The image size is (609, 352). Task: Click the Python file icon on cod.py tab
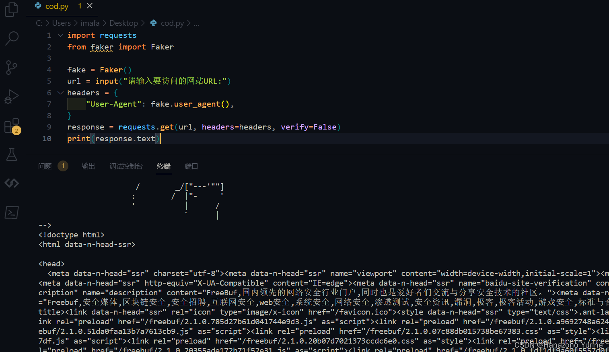(38, 6)
